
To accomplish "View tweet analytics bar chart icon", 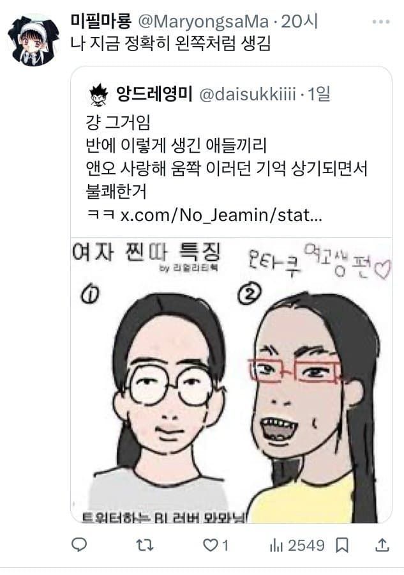I will (276, 546).
